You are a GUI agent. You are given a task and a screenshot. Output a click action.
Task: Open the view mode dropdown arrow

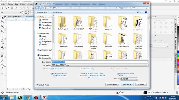click(140, 12)
